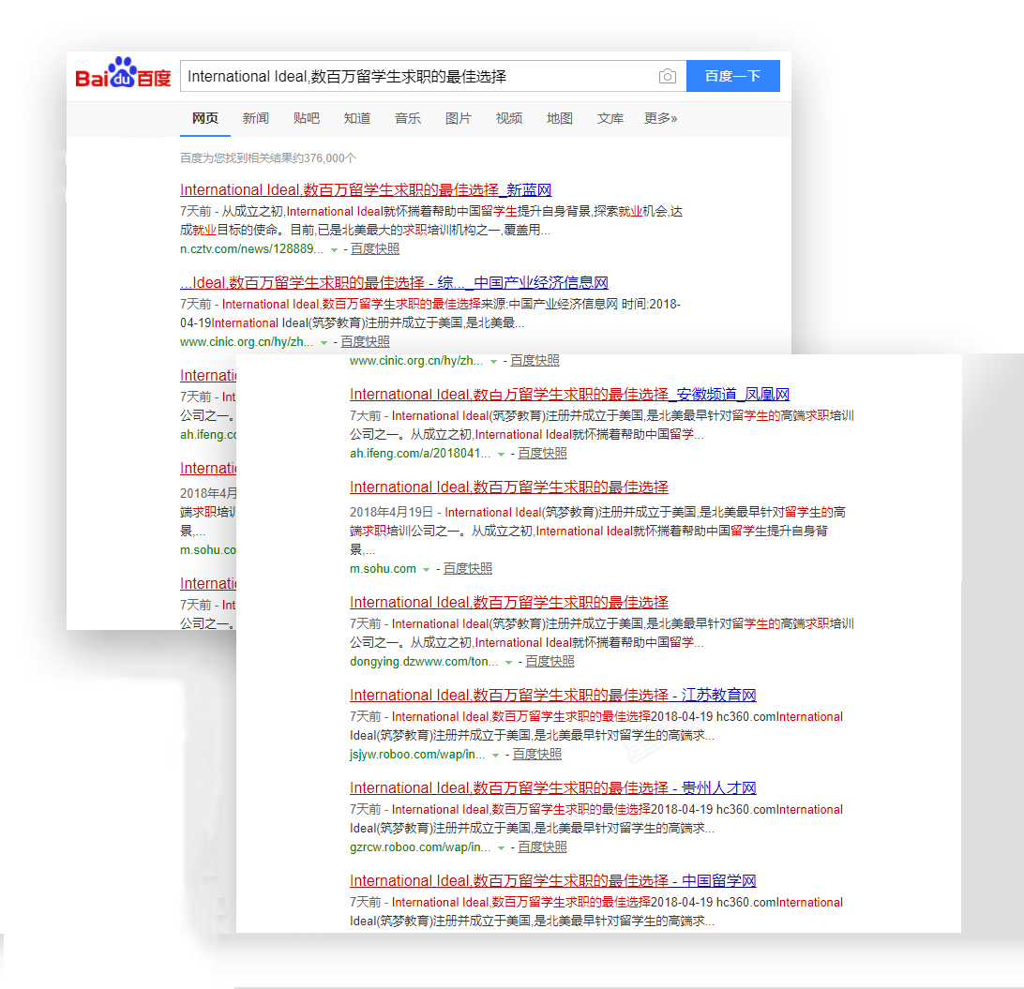This screenshot has height=989, width=1024.
Task: Open the 图片 tab
Action: 458,118
